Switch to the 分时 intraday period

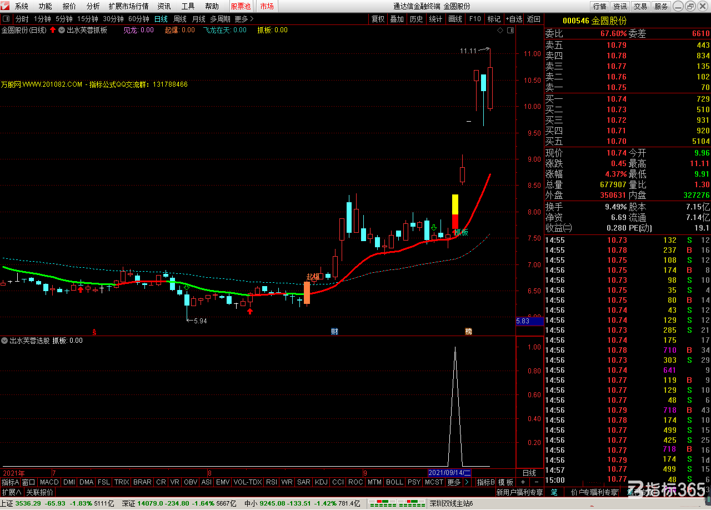[22, 19]
